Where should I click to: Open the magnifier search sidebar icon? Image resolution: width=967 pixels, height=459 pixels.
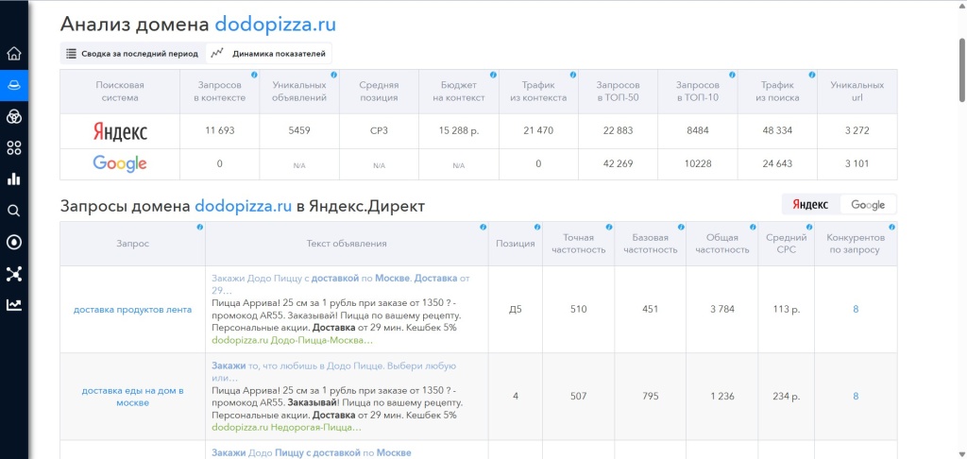pyautogui.click(x=13, y=211)
